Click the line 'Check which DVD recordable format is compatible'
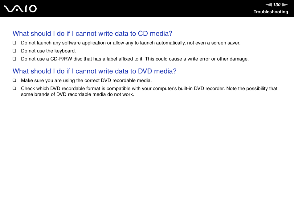This screenshot has width=294, height=208. click(149, 89)
